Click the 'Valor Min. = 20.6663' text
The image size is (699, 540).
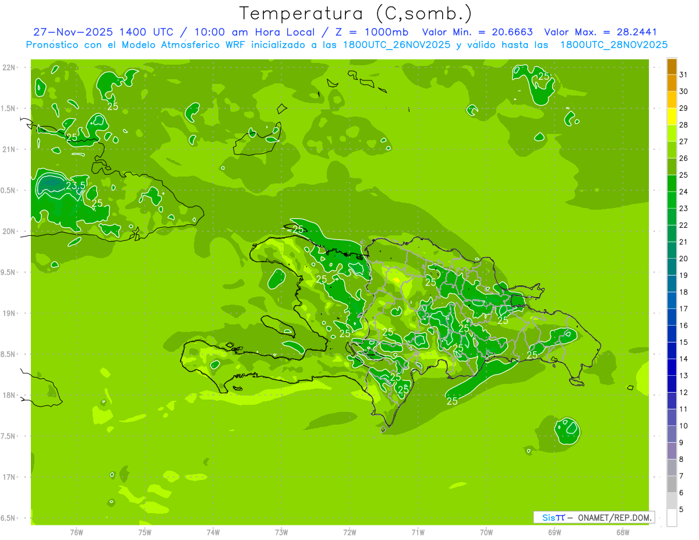point(477,32)
